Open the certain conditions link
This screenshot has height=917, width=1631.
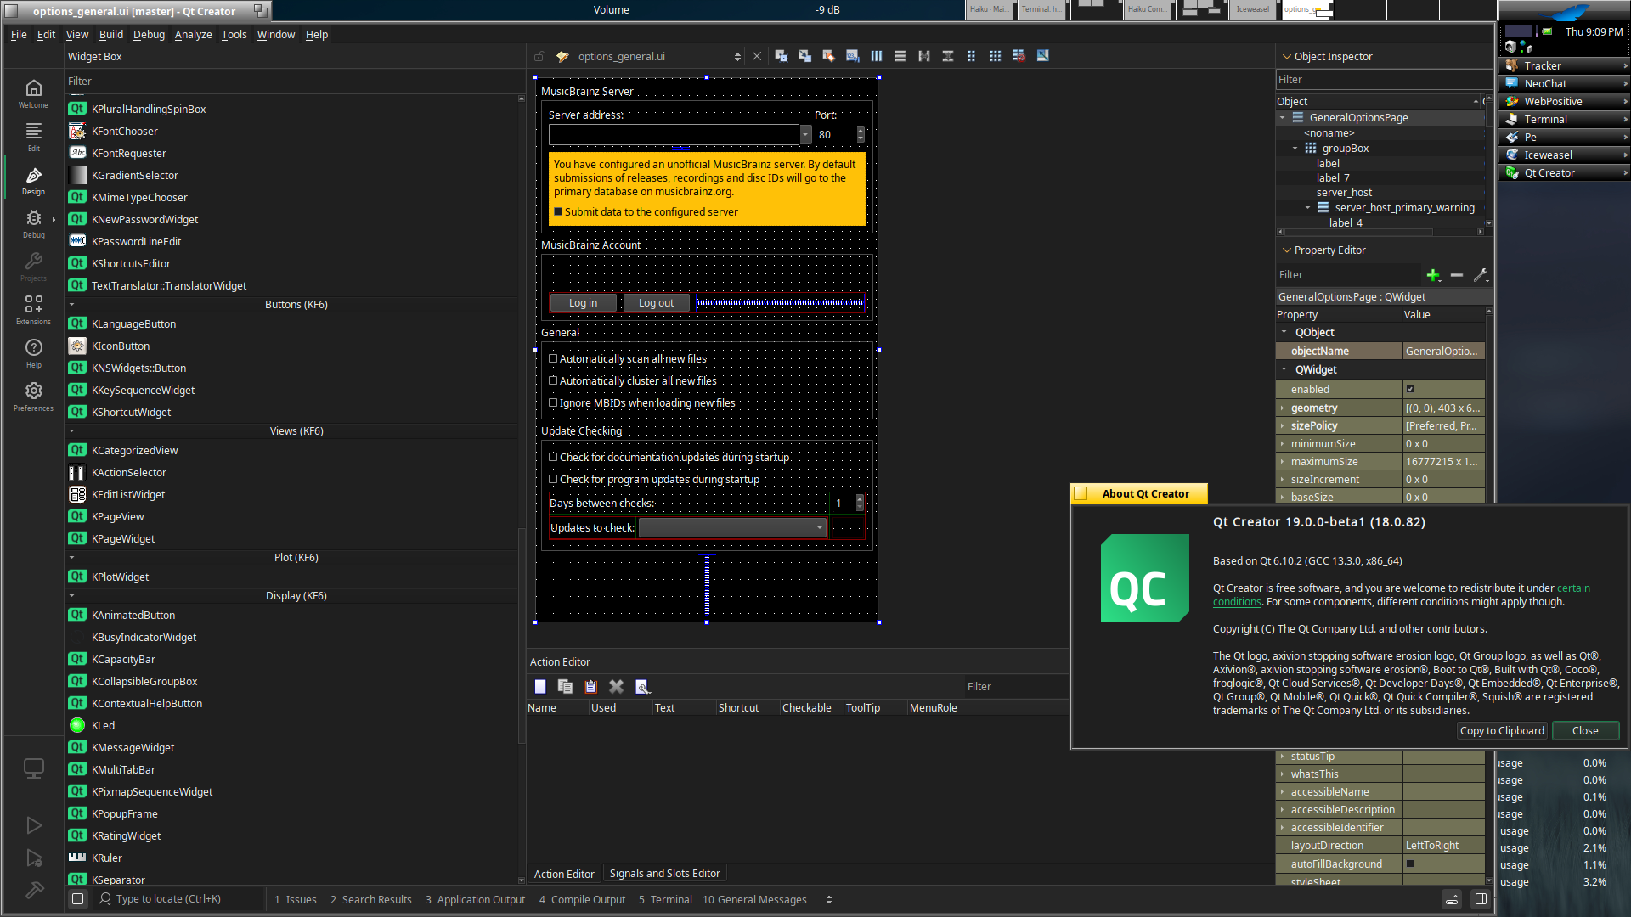(1572, 588)
